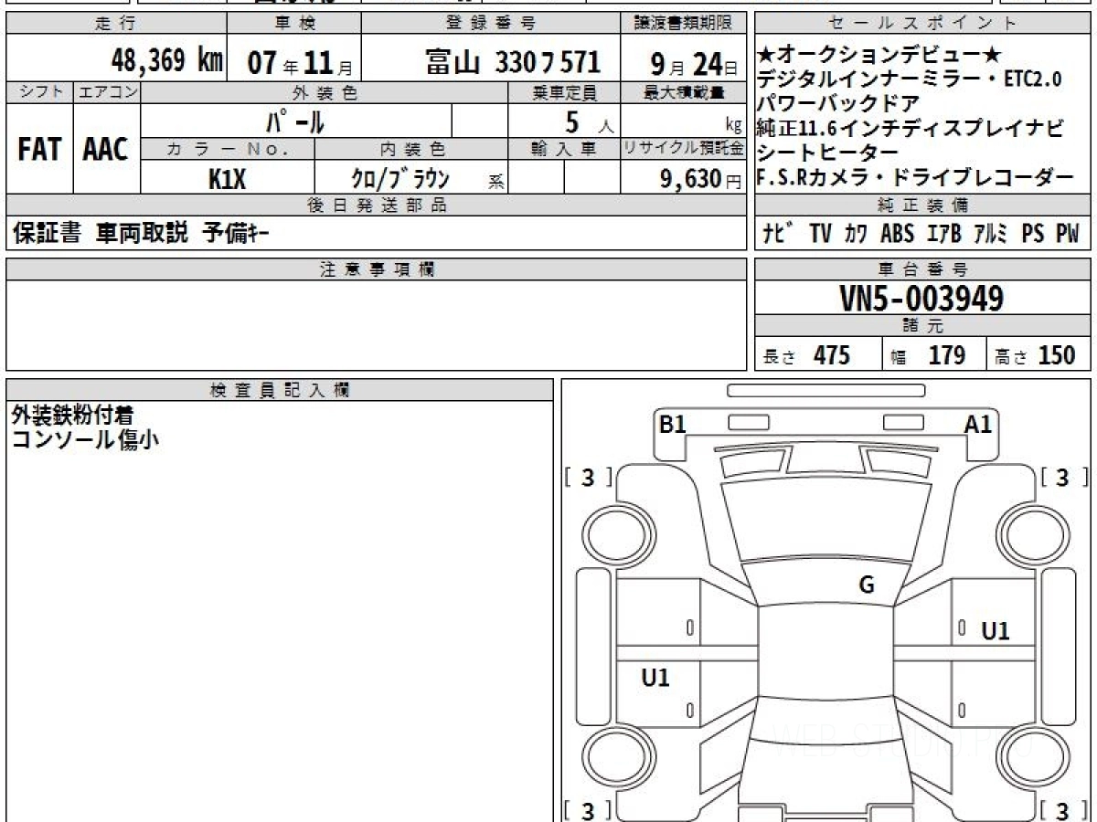Select the length value 475

pos(832,355)
